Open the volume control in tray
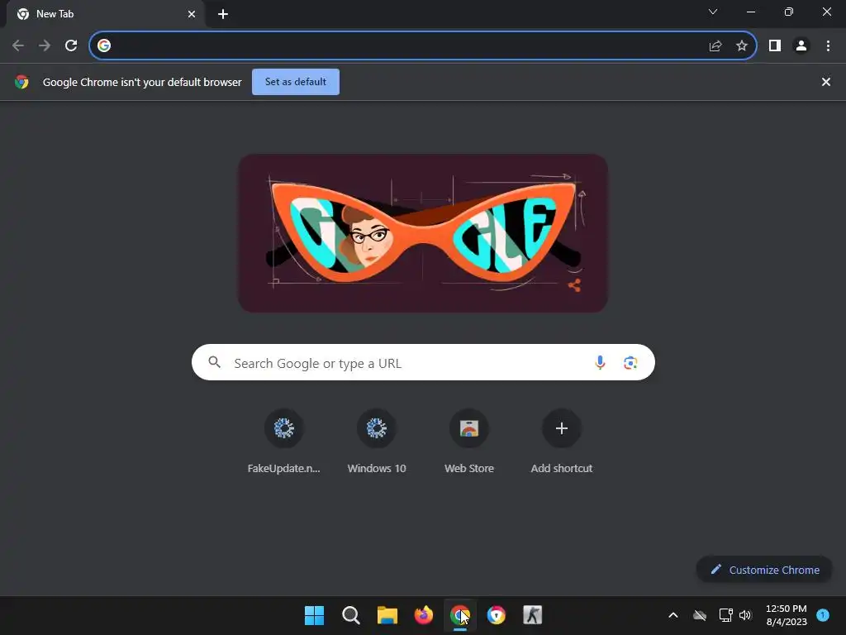846x635 pixels. point(745,615)
